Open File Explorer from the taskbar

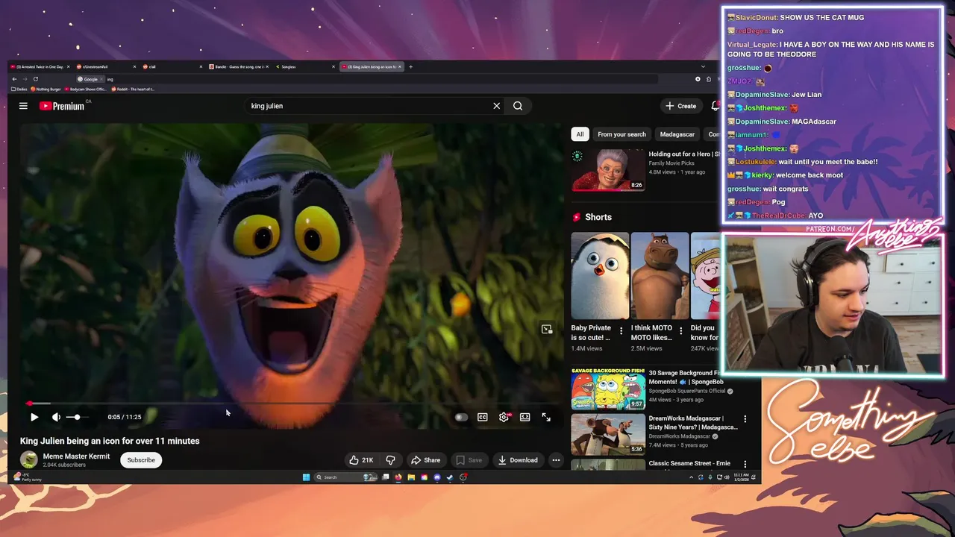click(x=410, y=477)
